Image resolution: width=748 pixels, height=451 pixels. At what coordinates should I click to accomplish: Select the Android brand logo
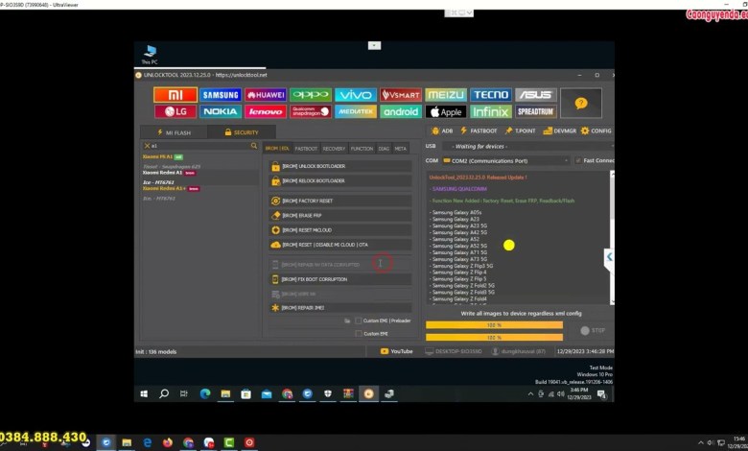tap(401, 111)
